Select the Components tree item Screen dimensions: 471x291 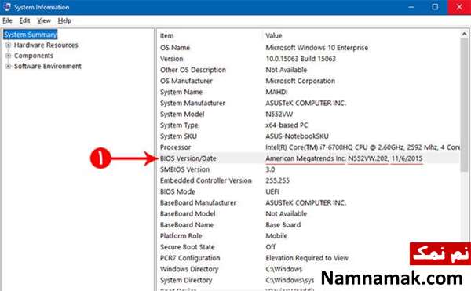tap(34, 56)
